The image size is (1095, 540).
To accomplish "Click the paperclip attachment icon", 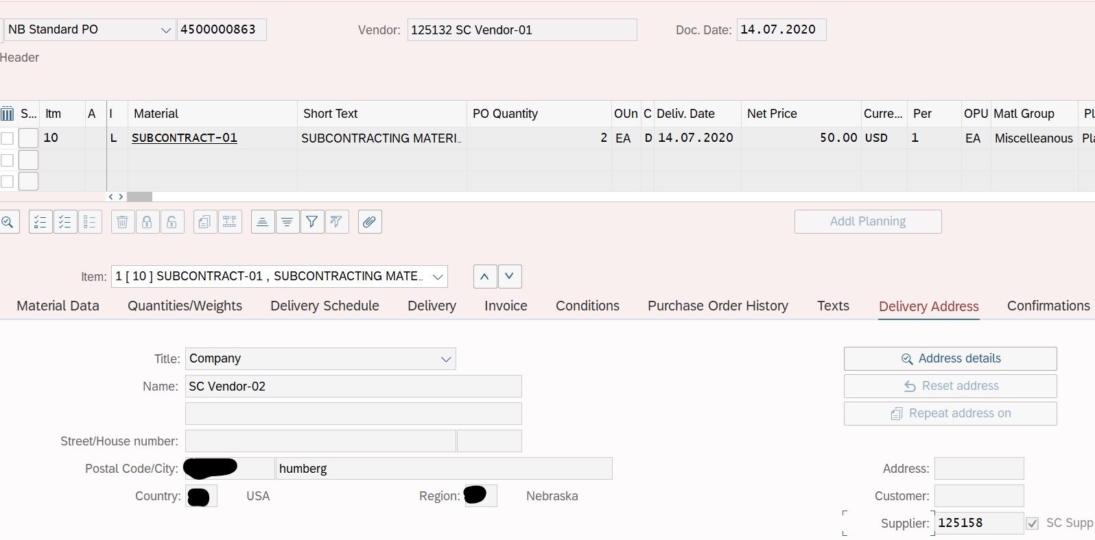I will (x=370, y=222).
